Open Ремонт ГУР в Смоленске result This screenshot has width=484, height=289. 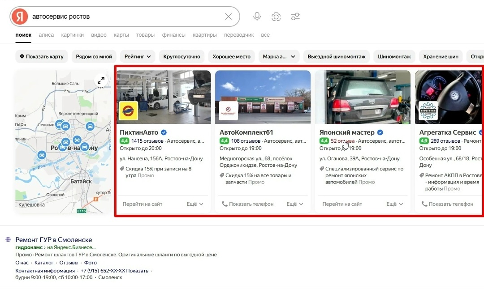point(54,240)
